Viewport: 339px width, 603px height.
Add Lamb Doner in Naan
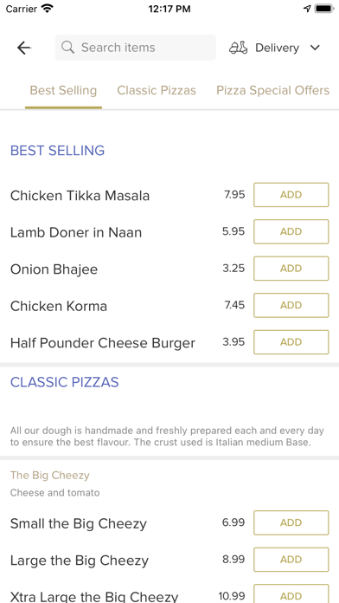point(291,231)
